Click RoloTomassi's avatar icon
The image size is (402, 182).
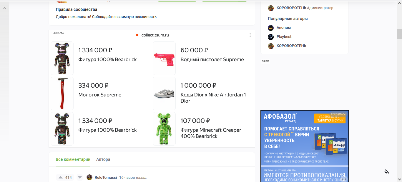coord(89,177)
